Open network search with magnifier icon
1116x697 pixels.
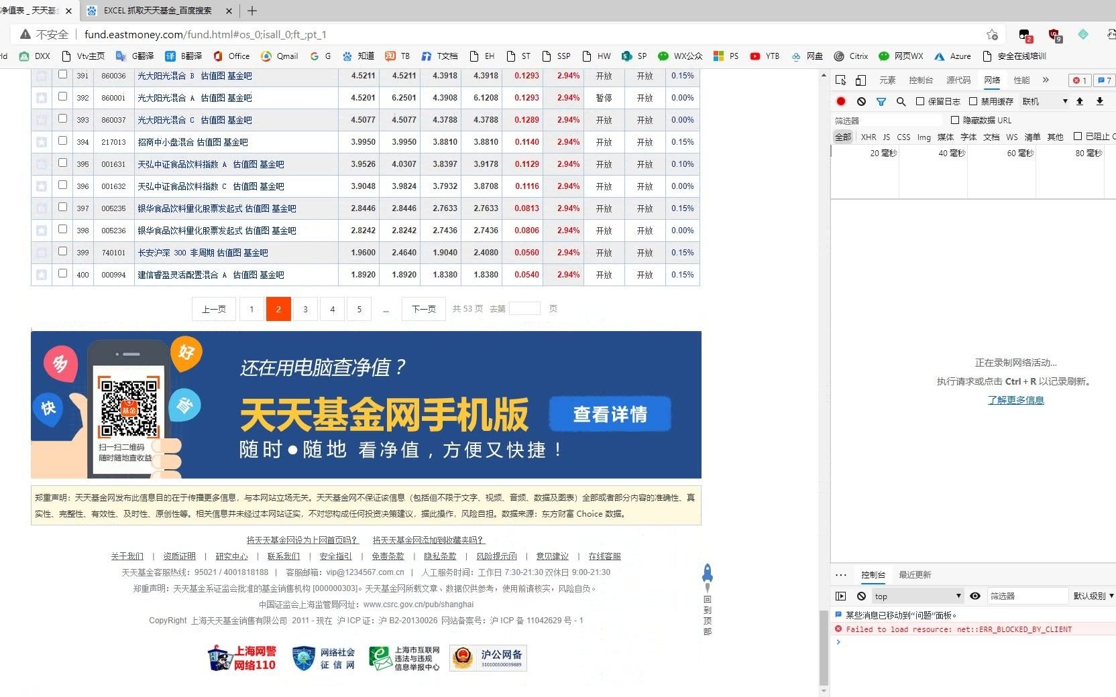(x=901, y=101)
